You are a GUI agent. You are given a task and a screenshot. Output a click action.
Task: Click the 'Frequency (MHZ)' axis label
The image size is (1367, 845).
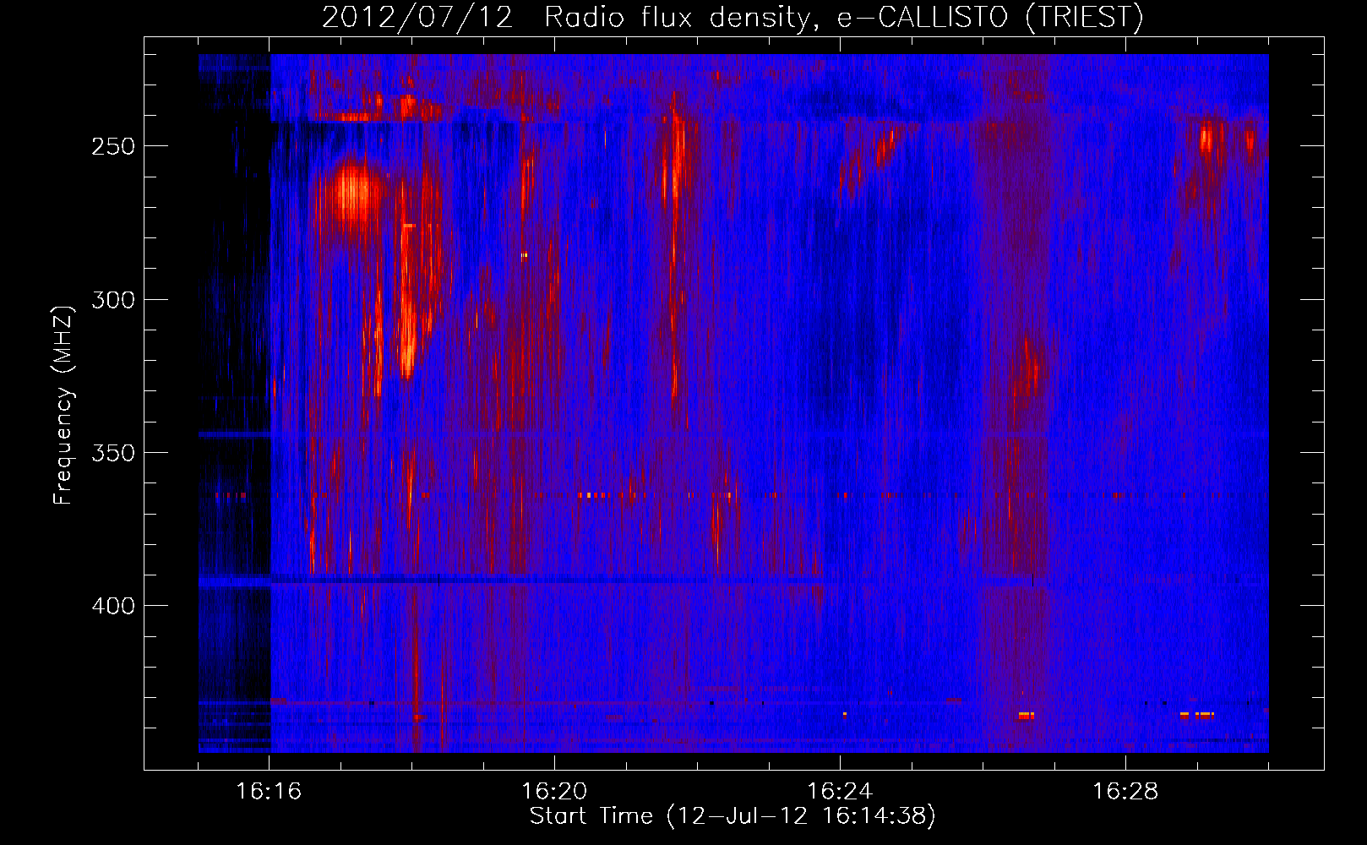tap(63, 406)
